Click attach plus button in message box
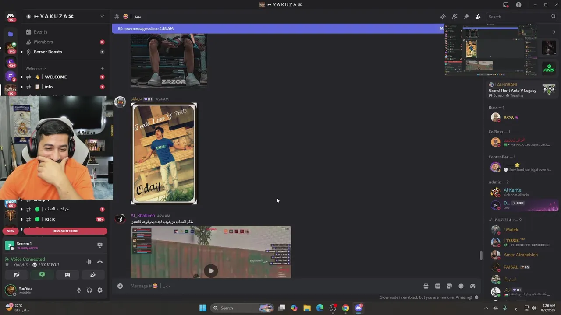Image resolution: width=561 pixels, height=315 pixels. point(120,286)
